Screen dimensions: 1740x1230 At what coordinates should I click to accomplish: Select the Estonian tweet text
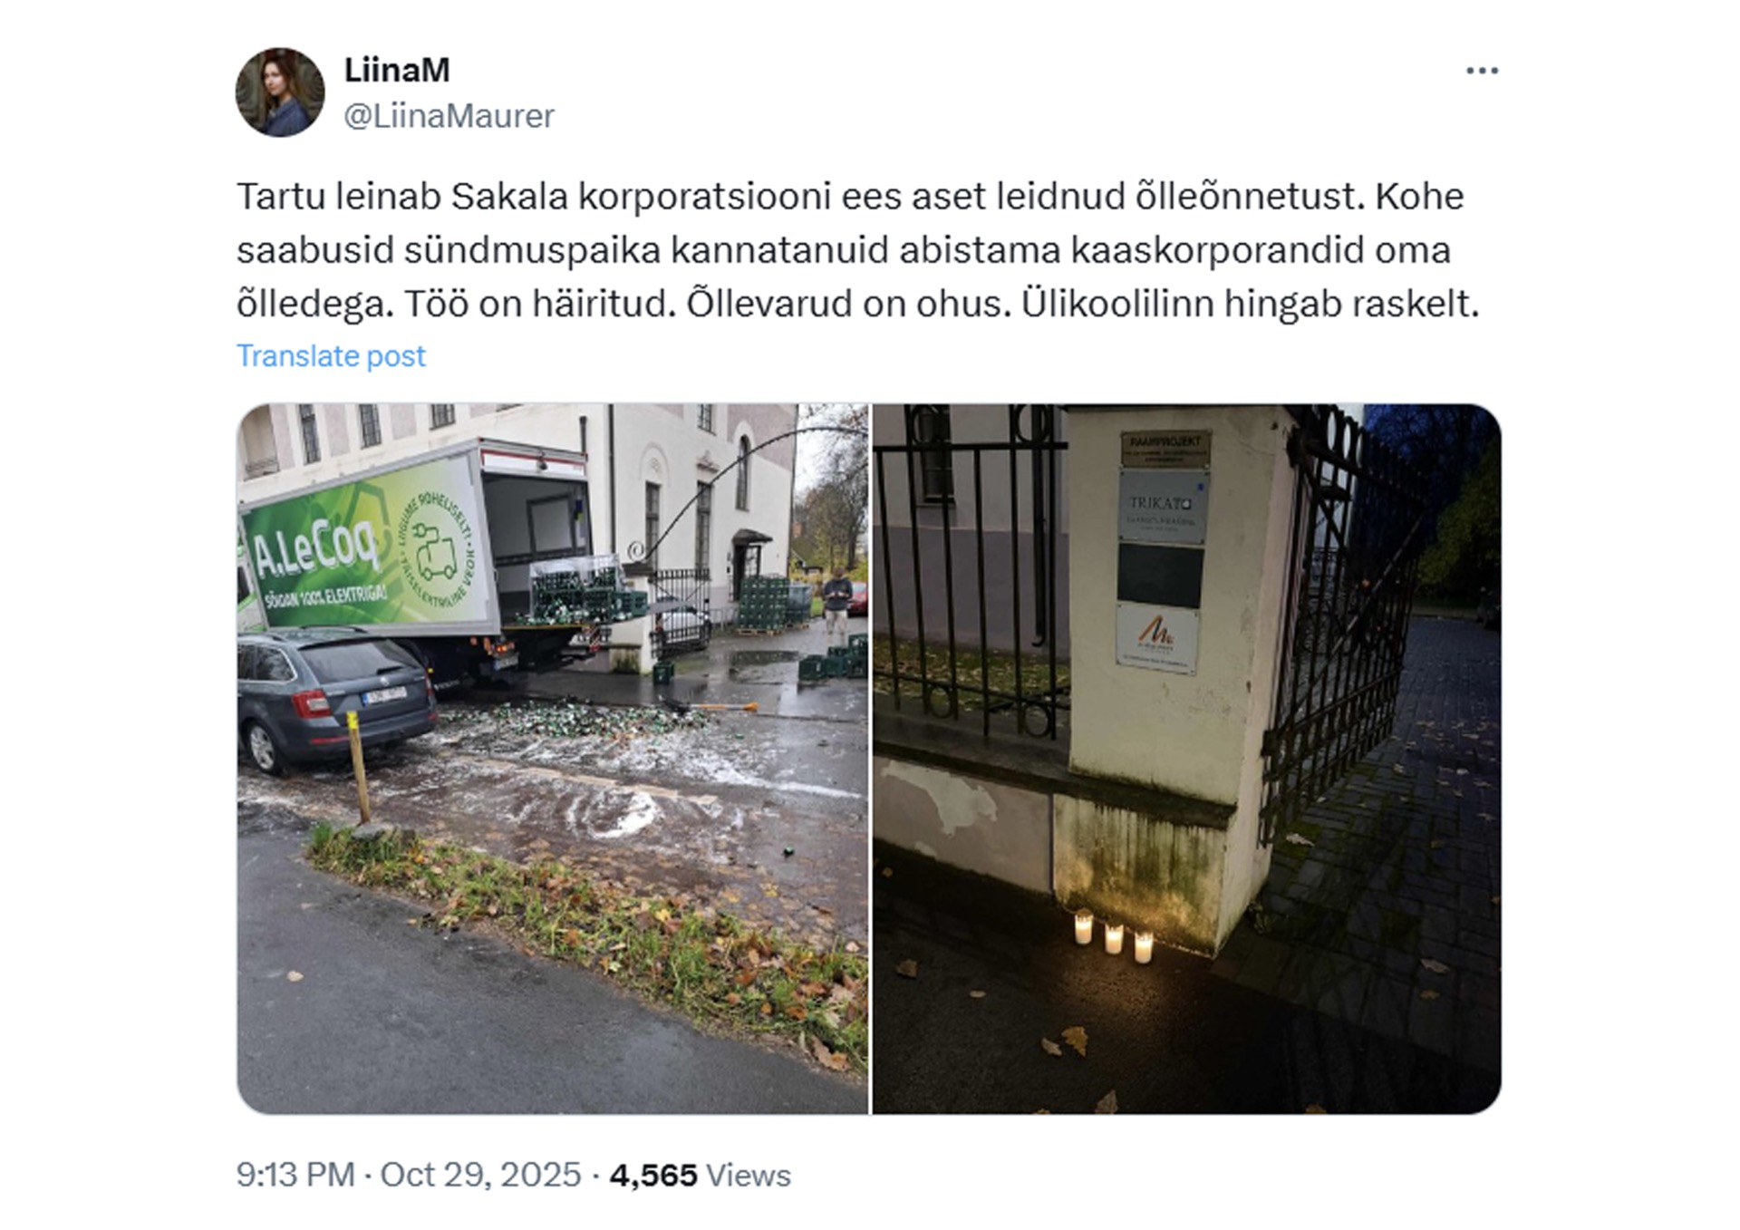point(857,250)
